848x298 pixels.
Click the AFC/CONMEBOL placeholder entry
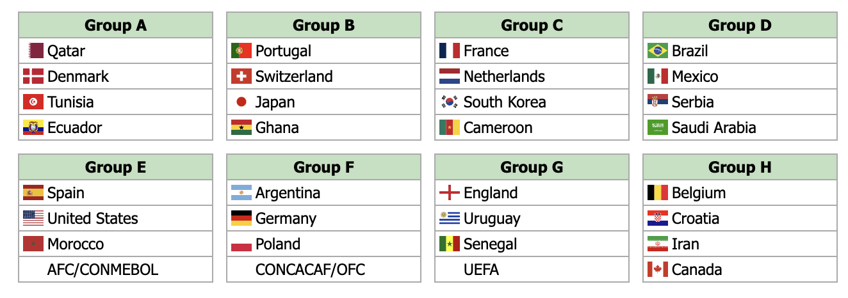tap(102, 269)
